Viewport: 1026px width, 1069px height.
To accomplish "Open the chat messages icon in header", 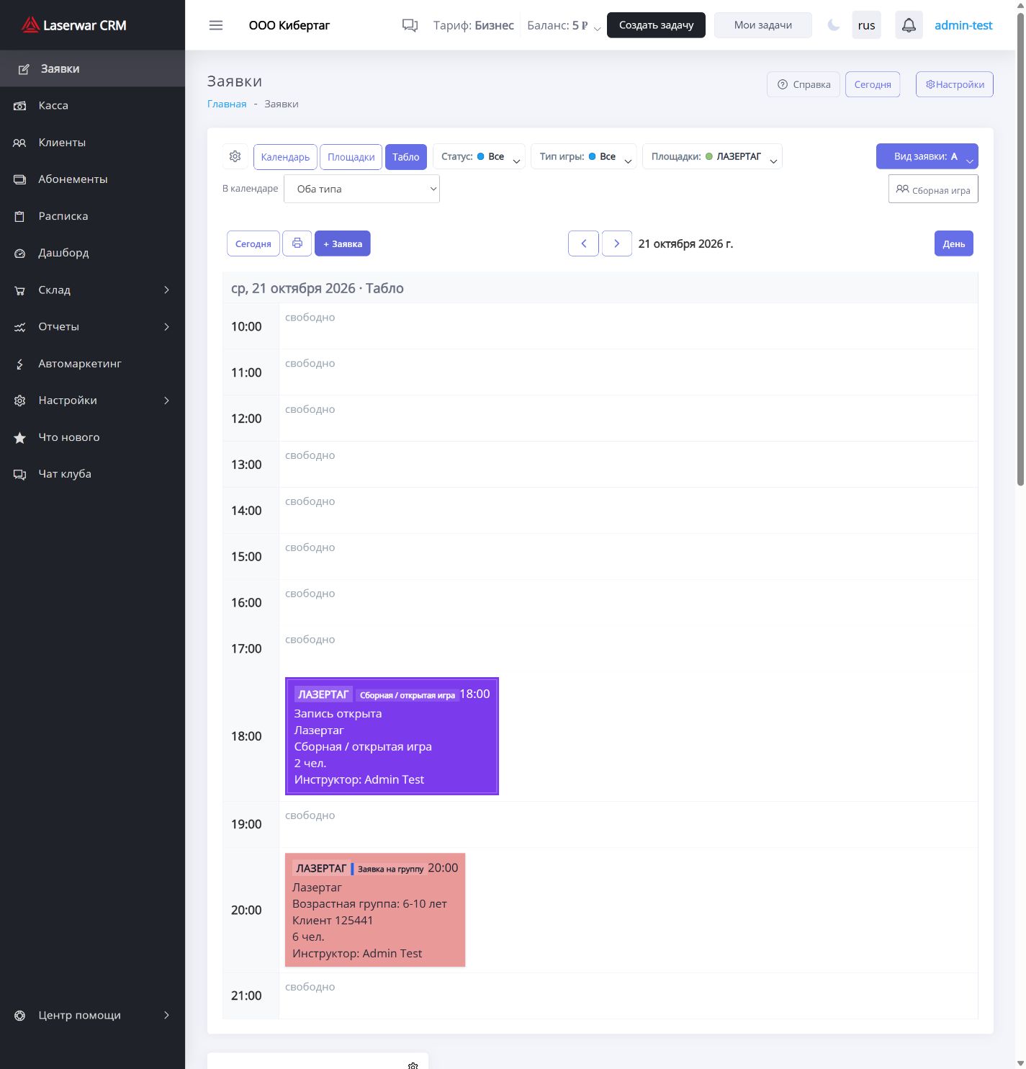I will 410,25.
